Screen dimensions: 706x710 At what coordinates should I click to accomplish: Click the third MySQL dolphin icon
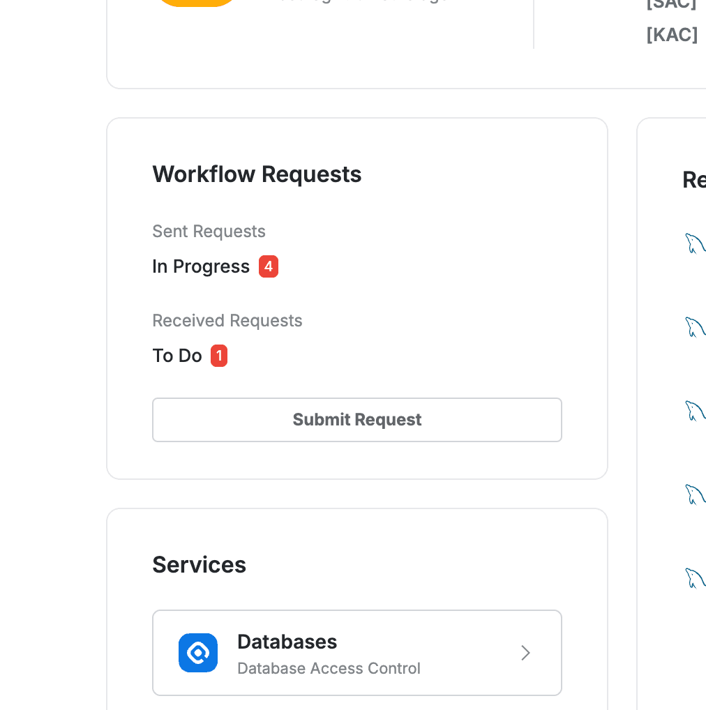pos(696,411)
